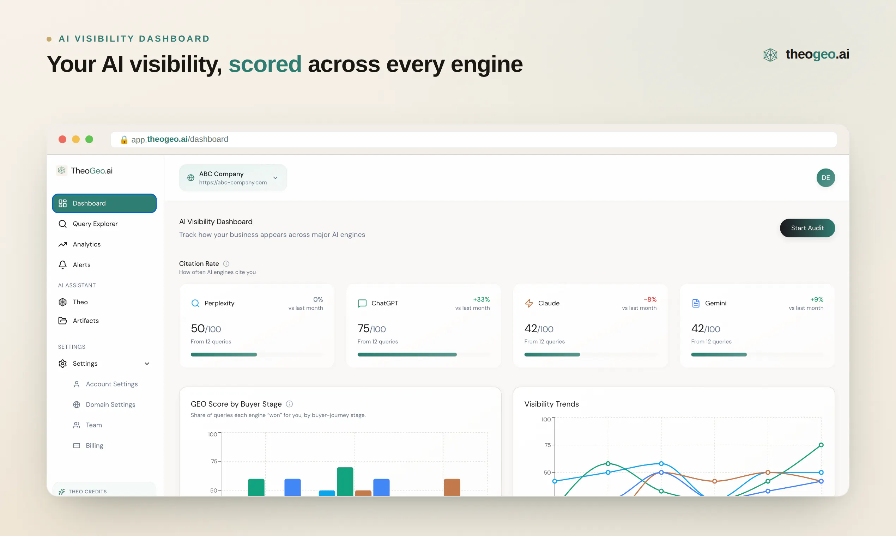This screenshot has width=896, height=536.
Task: Click the ChatGPT +33% change value
Action: coord(482,300)
